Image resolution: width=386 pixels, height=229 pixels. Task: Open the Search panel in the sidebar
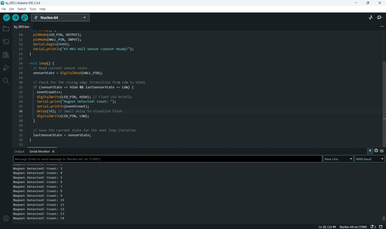6,81
